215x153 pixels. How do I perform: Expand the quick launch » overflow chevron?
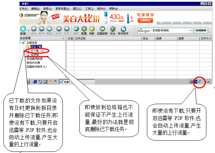pos(55,81)
